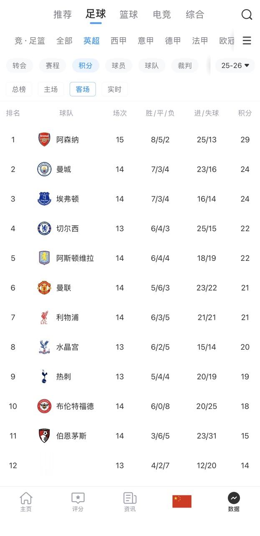
Task: Open the hamburger league list menu
Action: (247, 41)
